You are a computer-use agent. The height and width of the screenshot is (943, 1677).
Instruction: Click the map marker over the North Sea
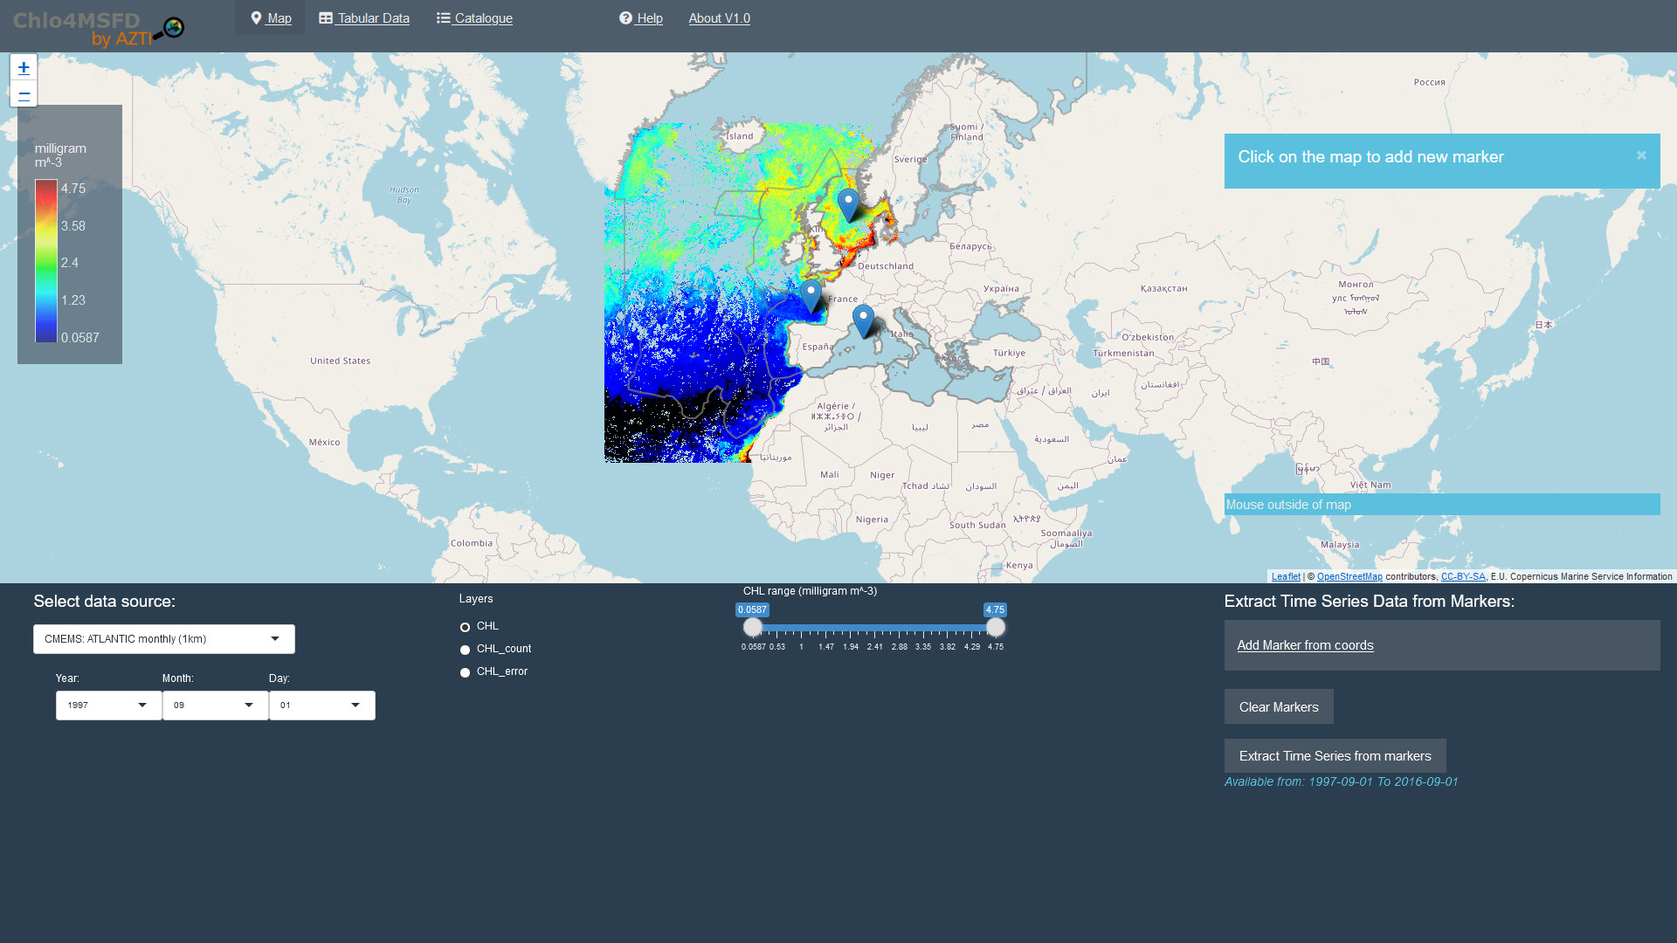click(x=848, y=204)
